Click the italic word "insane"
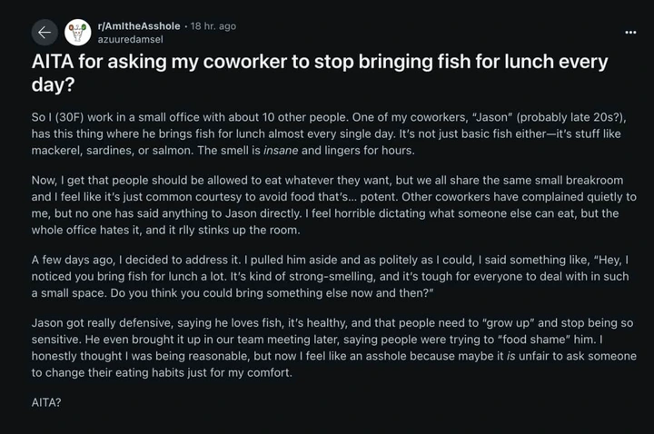The width and height of the screenshot is (654, 434). [281, 151]
